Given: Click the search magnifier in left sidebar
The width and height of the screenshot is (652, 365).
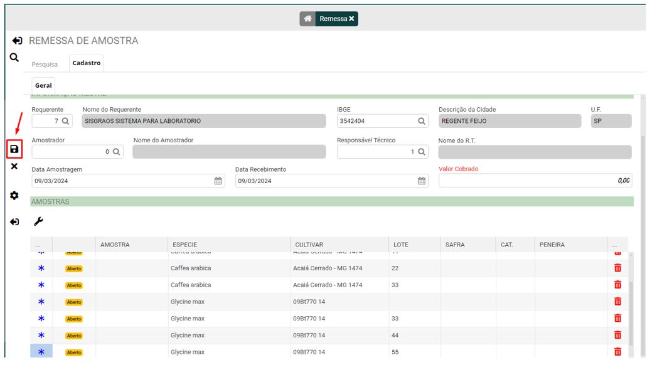Looking at the screenshot, I should coord(14,58).
